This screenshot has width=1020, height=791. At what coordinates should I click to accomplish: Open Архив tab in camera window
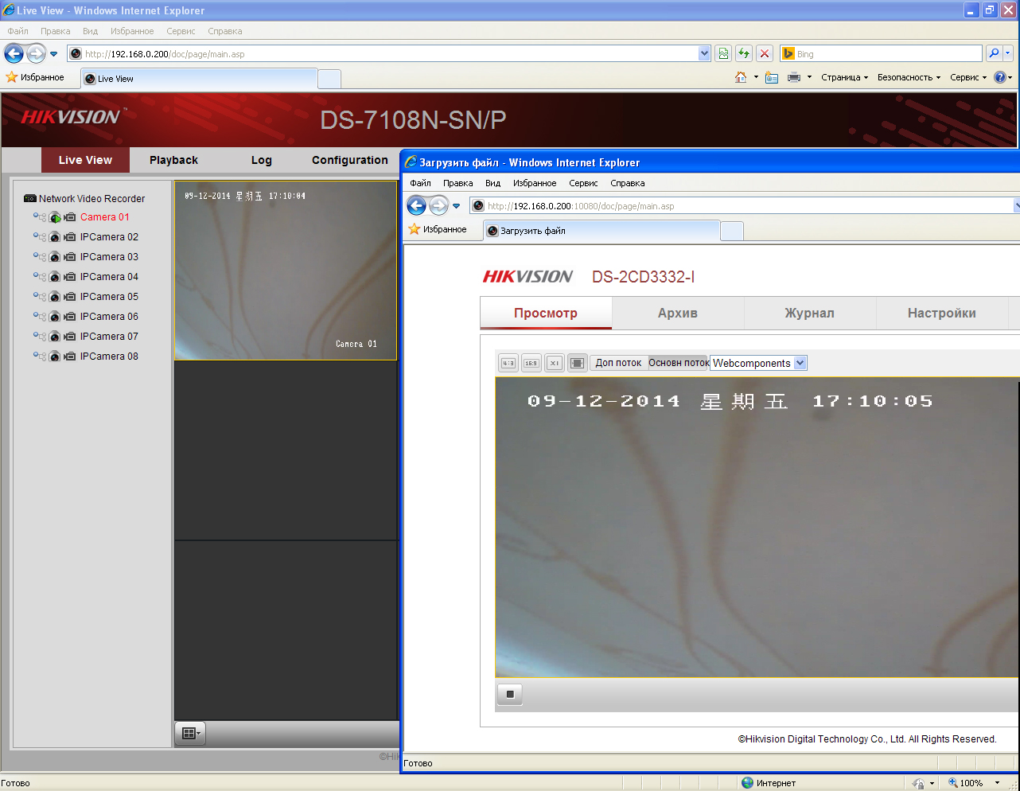click(678, 313)
